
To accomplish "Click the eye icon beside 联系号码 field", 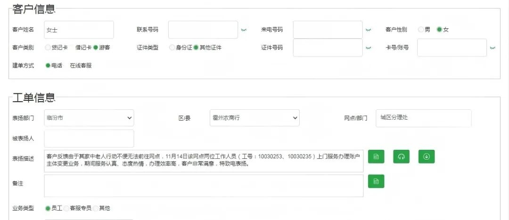I will click(244, 30).
